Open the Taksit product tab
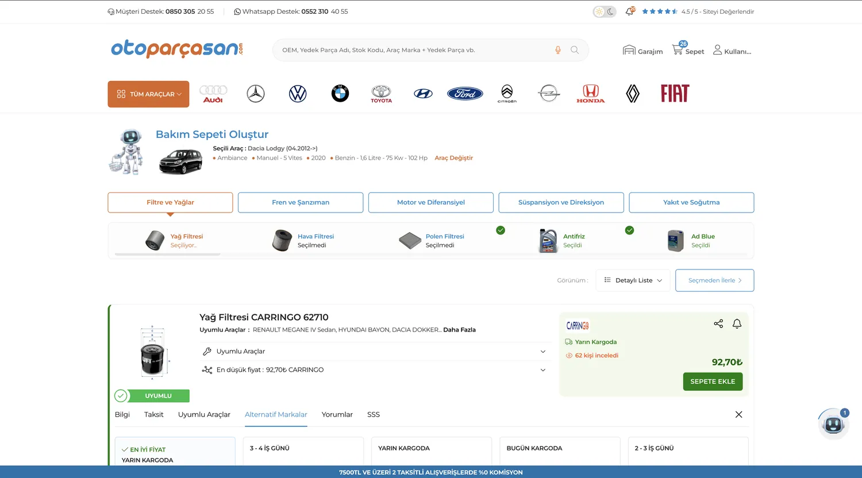862x478 pixels. [x=154, y=415]
